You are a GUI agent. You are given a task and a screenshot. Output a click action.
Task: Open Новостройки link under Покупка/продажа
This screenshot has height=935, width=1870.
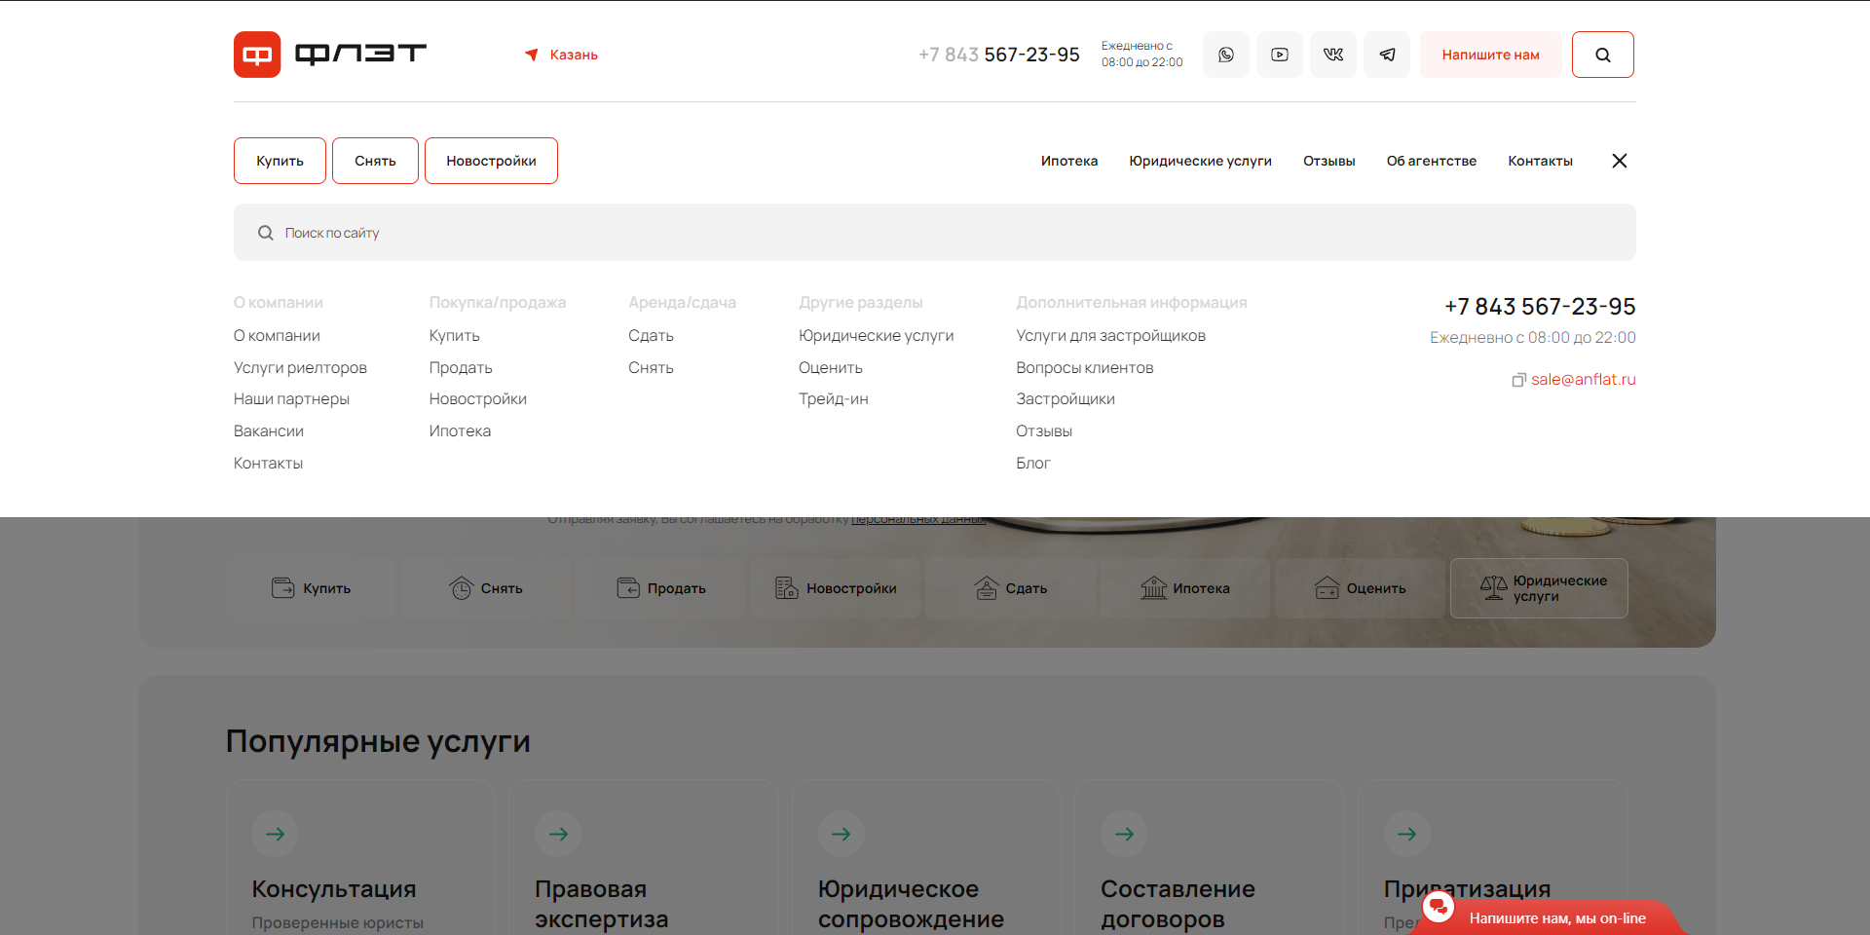478,399
